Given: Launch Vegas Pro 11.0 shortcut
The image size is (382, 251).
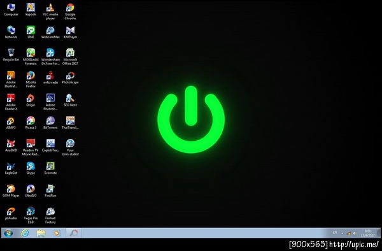Looking at the screenshot, I should [x=31, y=216].
